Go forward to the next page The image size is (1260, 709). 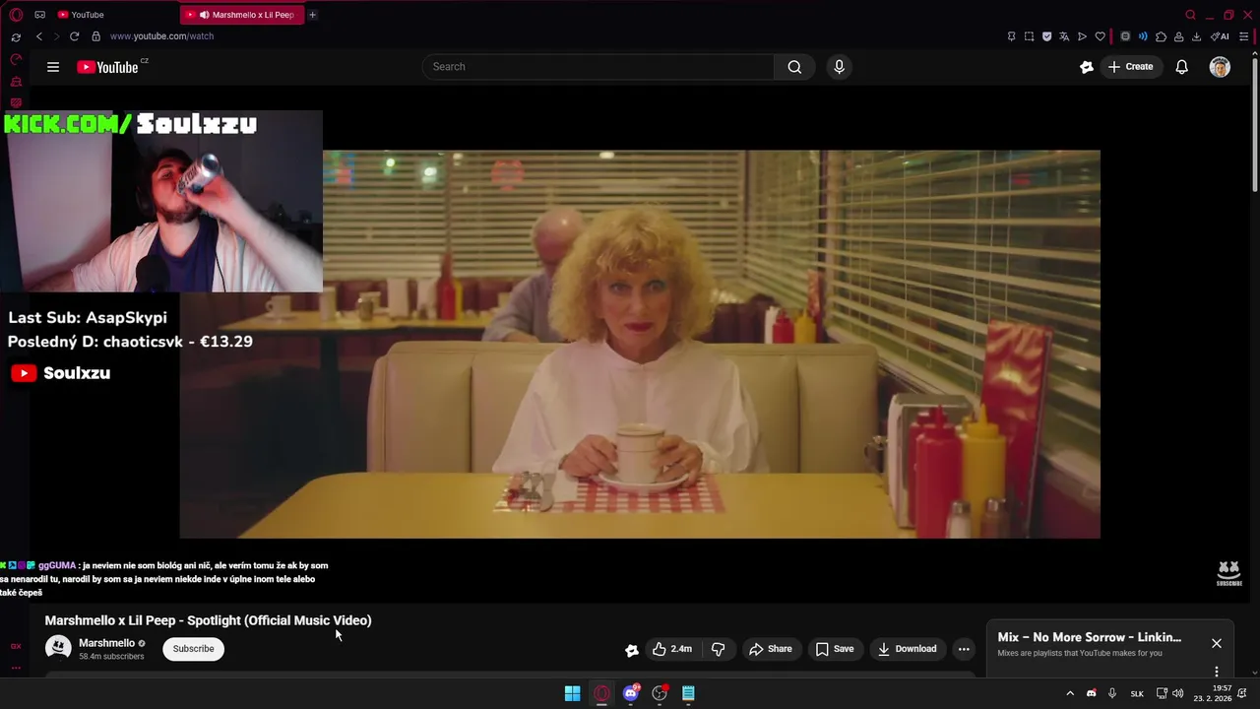(56, 36)
